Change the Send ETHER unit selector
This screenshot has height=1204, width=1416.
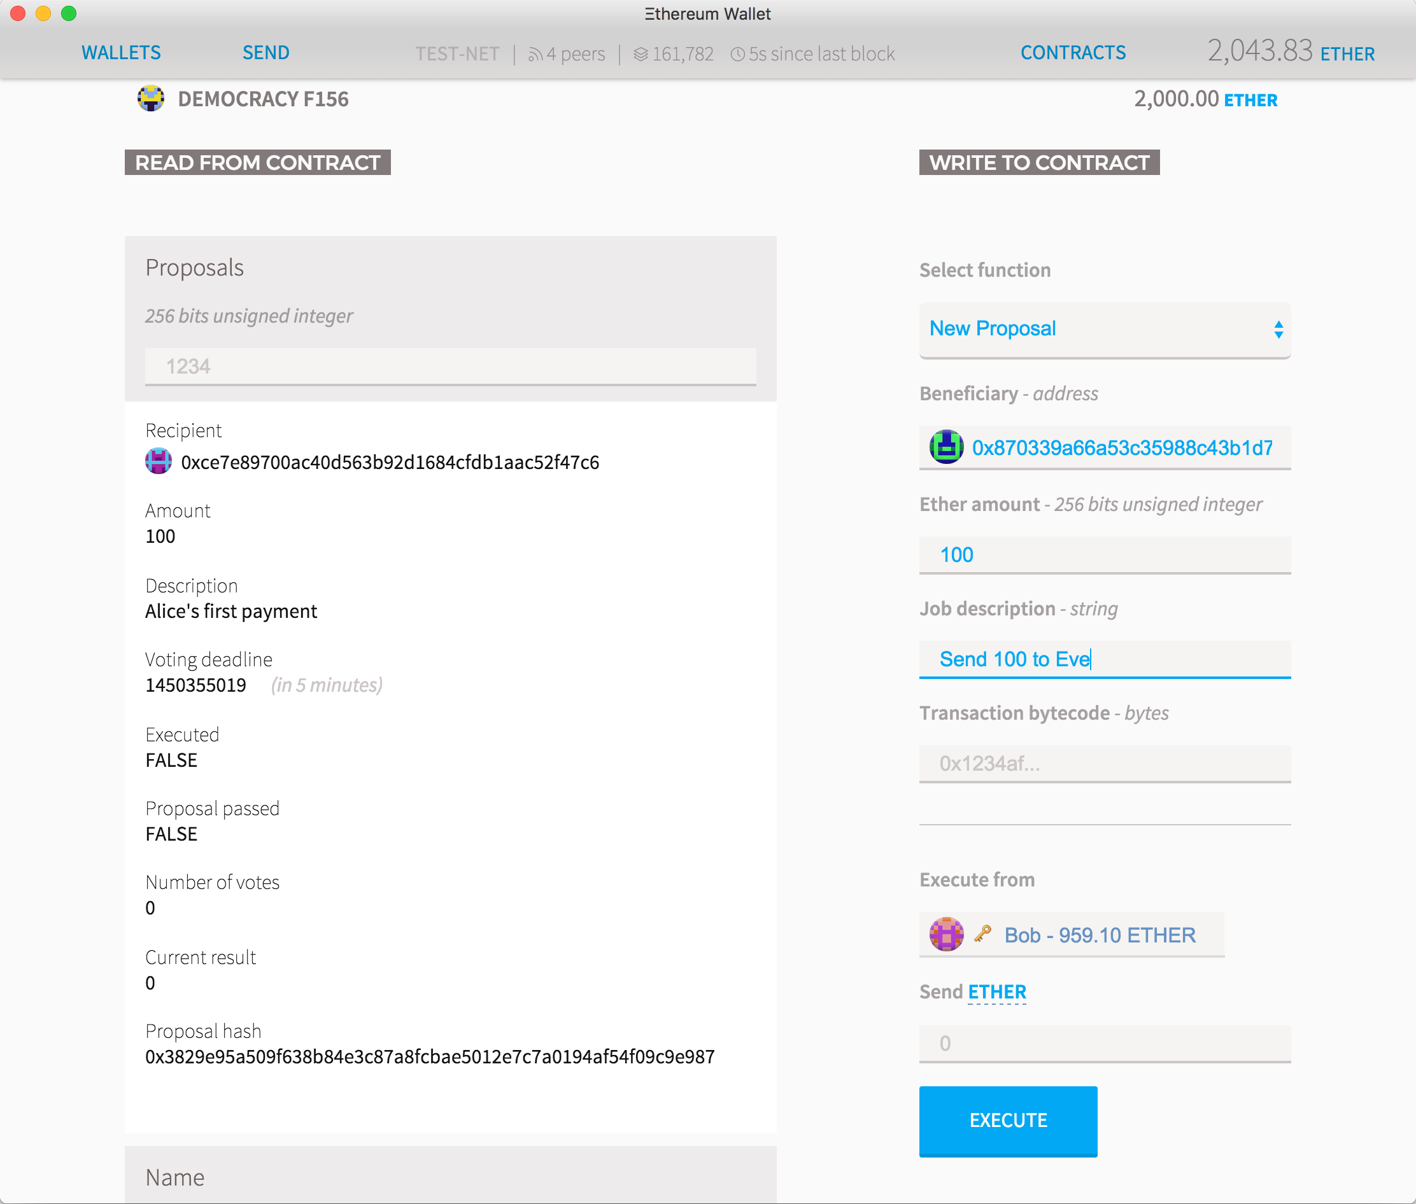[997, 991]
